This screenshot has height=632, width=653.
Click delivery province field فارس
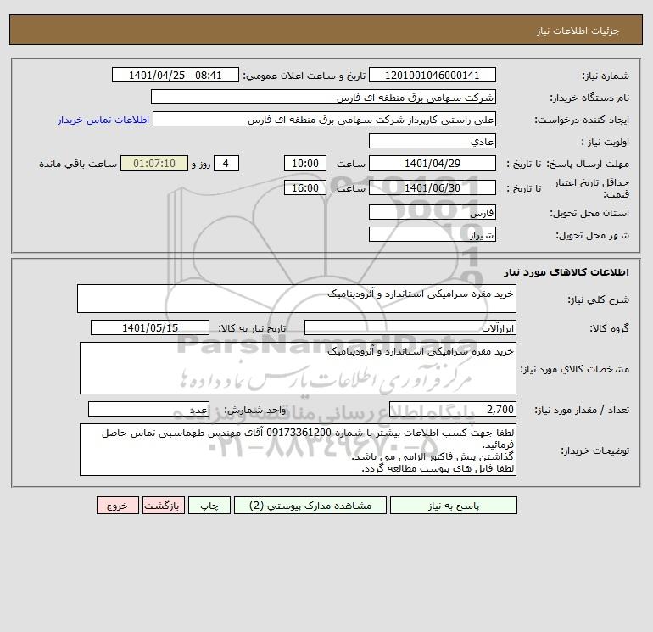pos(433,212)
